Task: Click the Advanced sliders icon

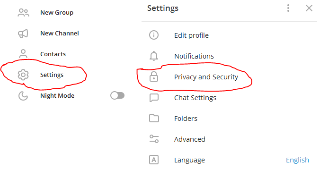Action: [154, 139]
